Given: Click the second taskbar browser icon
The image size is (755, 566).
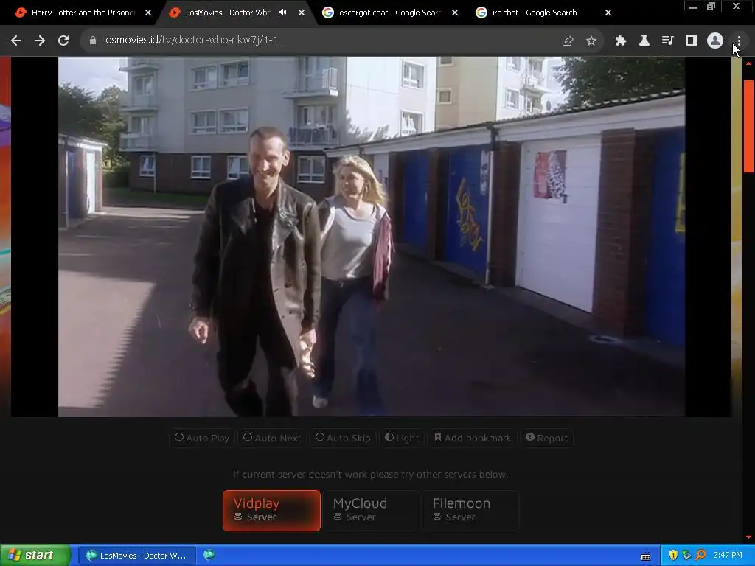Looking at the screenshot, I should 209,556.
